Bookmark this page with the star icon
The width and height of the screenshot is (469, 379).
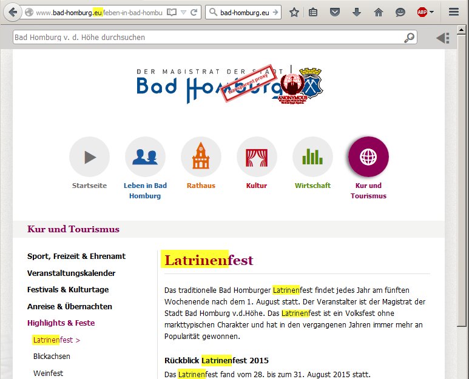tap(294, 12)
